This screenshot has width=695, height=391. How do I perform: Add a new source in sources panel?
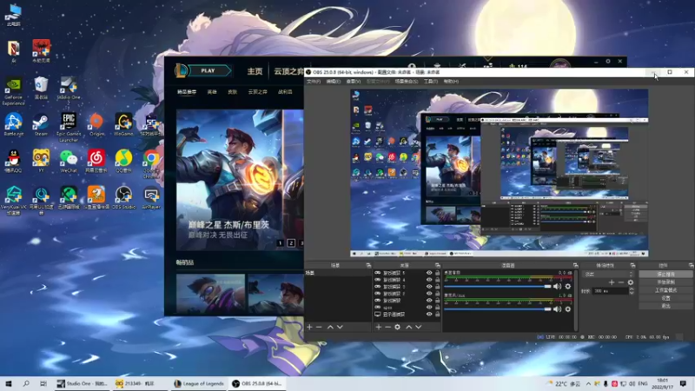coord(379,328)
